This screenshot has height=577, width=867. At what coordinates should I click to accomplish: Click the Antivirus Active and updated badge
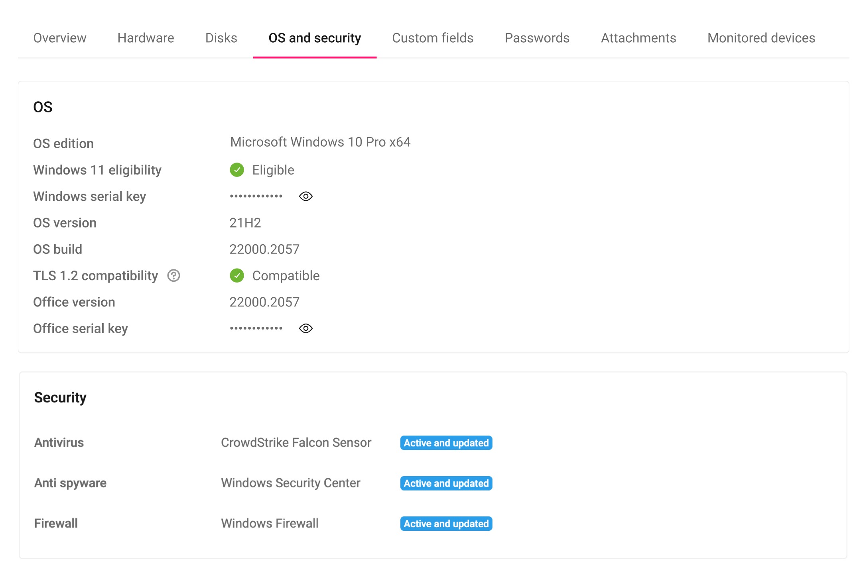[446, 443]
